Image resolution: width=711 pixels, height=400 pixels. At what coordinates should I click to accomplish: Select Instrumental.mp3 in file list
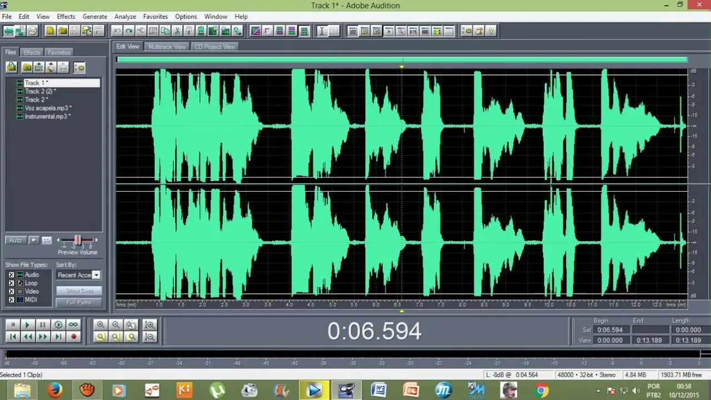coord(47,116)
